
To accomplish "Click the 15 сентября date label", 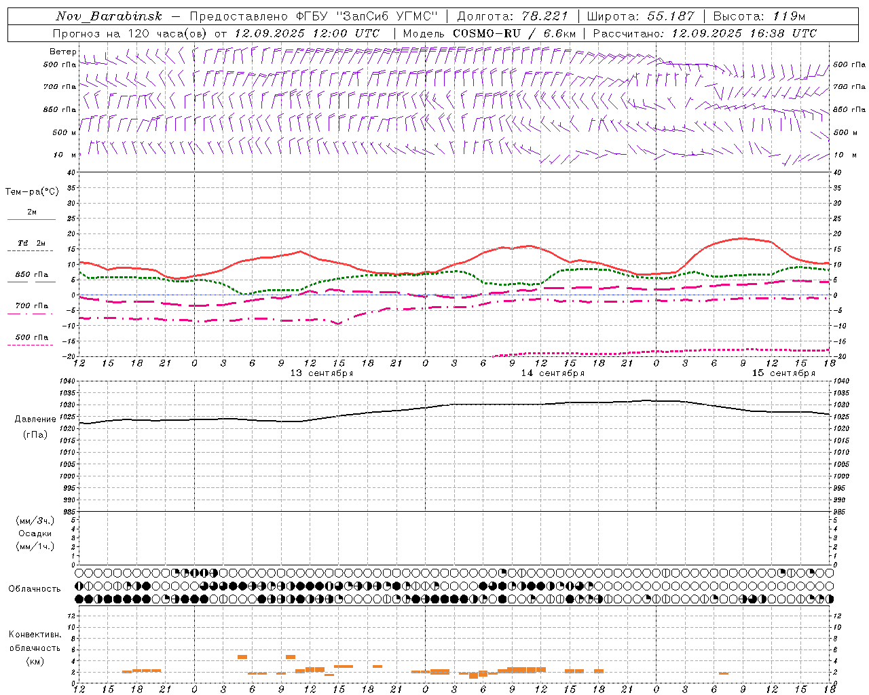I will click(783, 373).
